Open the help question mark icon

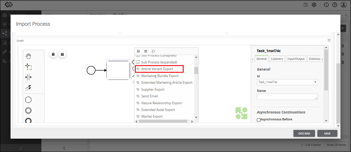click(335, 5)
